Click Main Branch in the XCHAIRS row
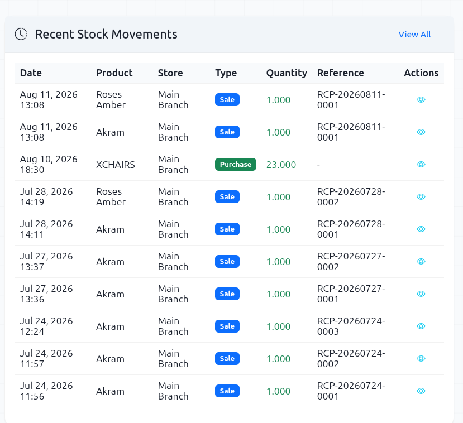The height and width of the screenshot is (423, 463). pyautogui.click(x=173, y=164)
